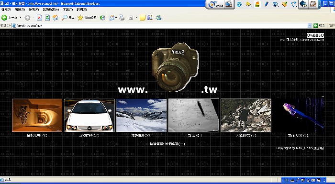Go to the Home page house icon

(56, 18)
